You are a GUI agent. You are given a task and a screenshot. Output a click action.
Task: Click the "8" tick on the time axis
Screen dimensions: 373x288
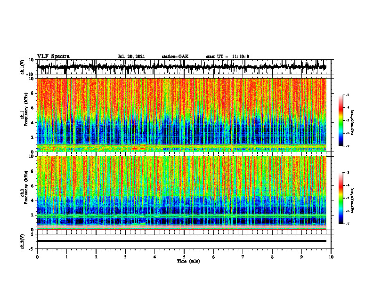point(272,257)
